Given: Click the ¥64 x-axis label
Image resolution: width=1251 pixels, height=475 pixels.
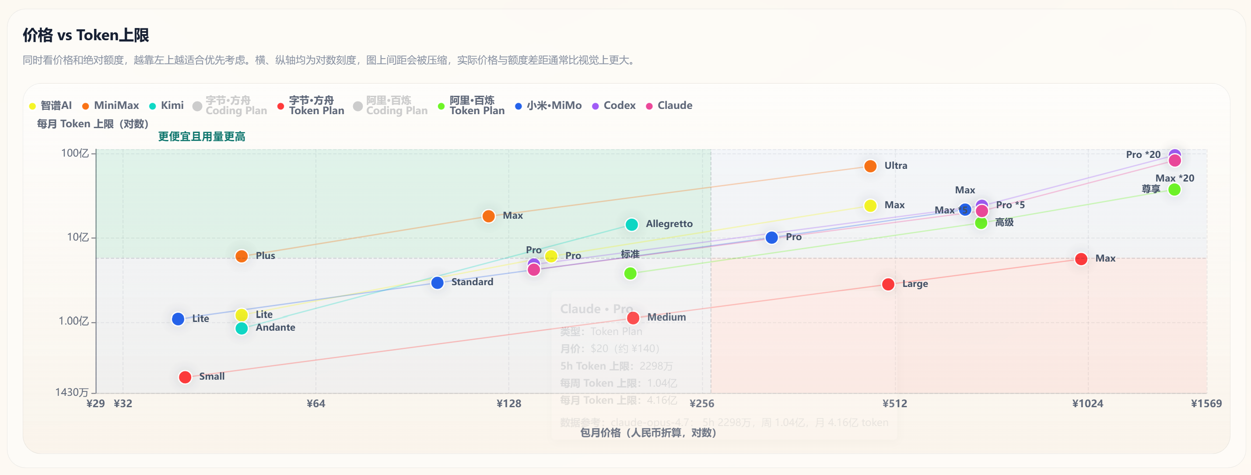Looking at the screenshot, I should coord(315,403).
